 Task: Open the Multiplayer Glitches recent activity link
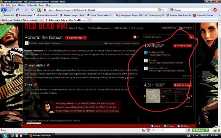coord(158,68)
